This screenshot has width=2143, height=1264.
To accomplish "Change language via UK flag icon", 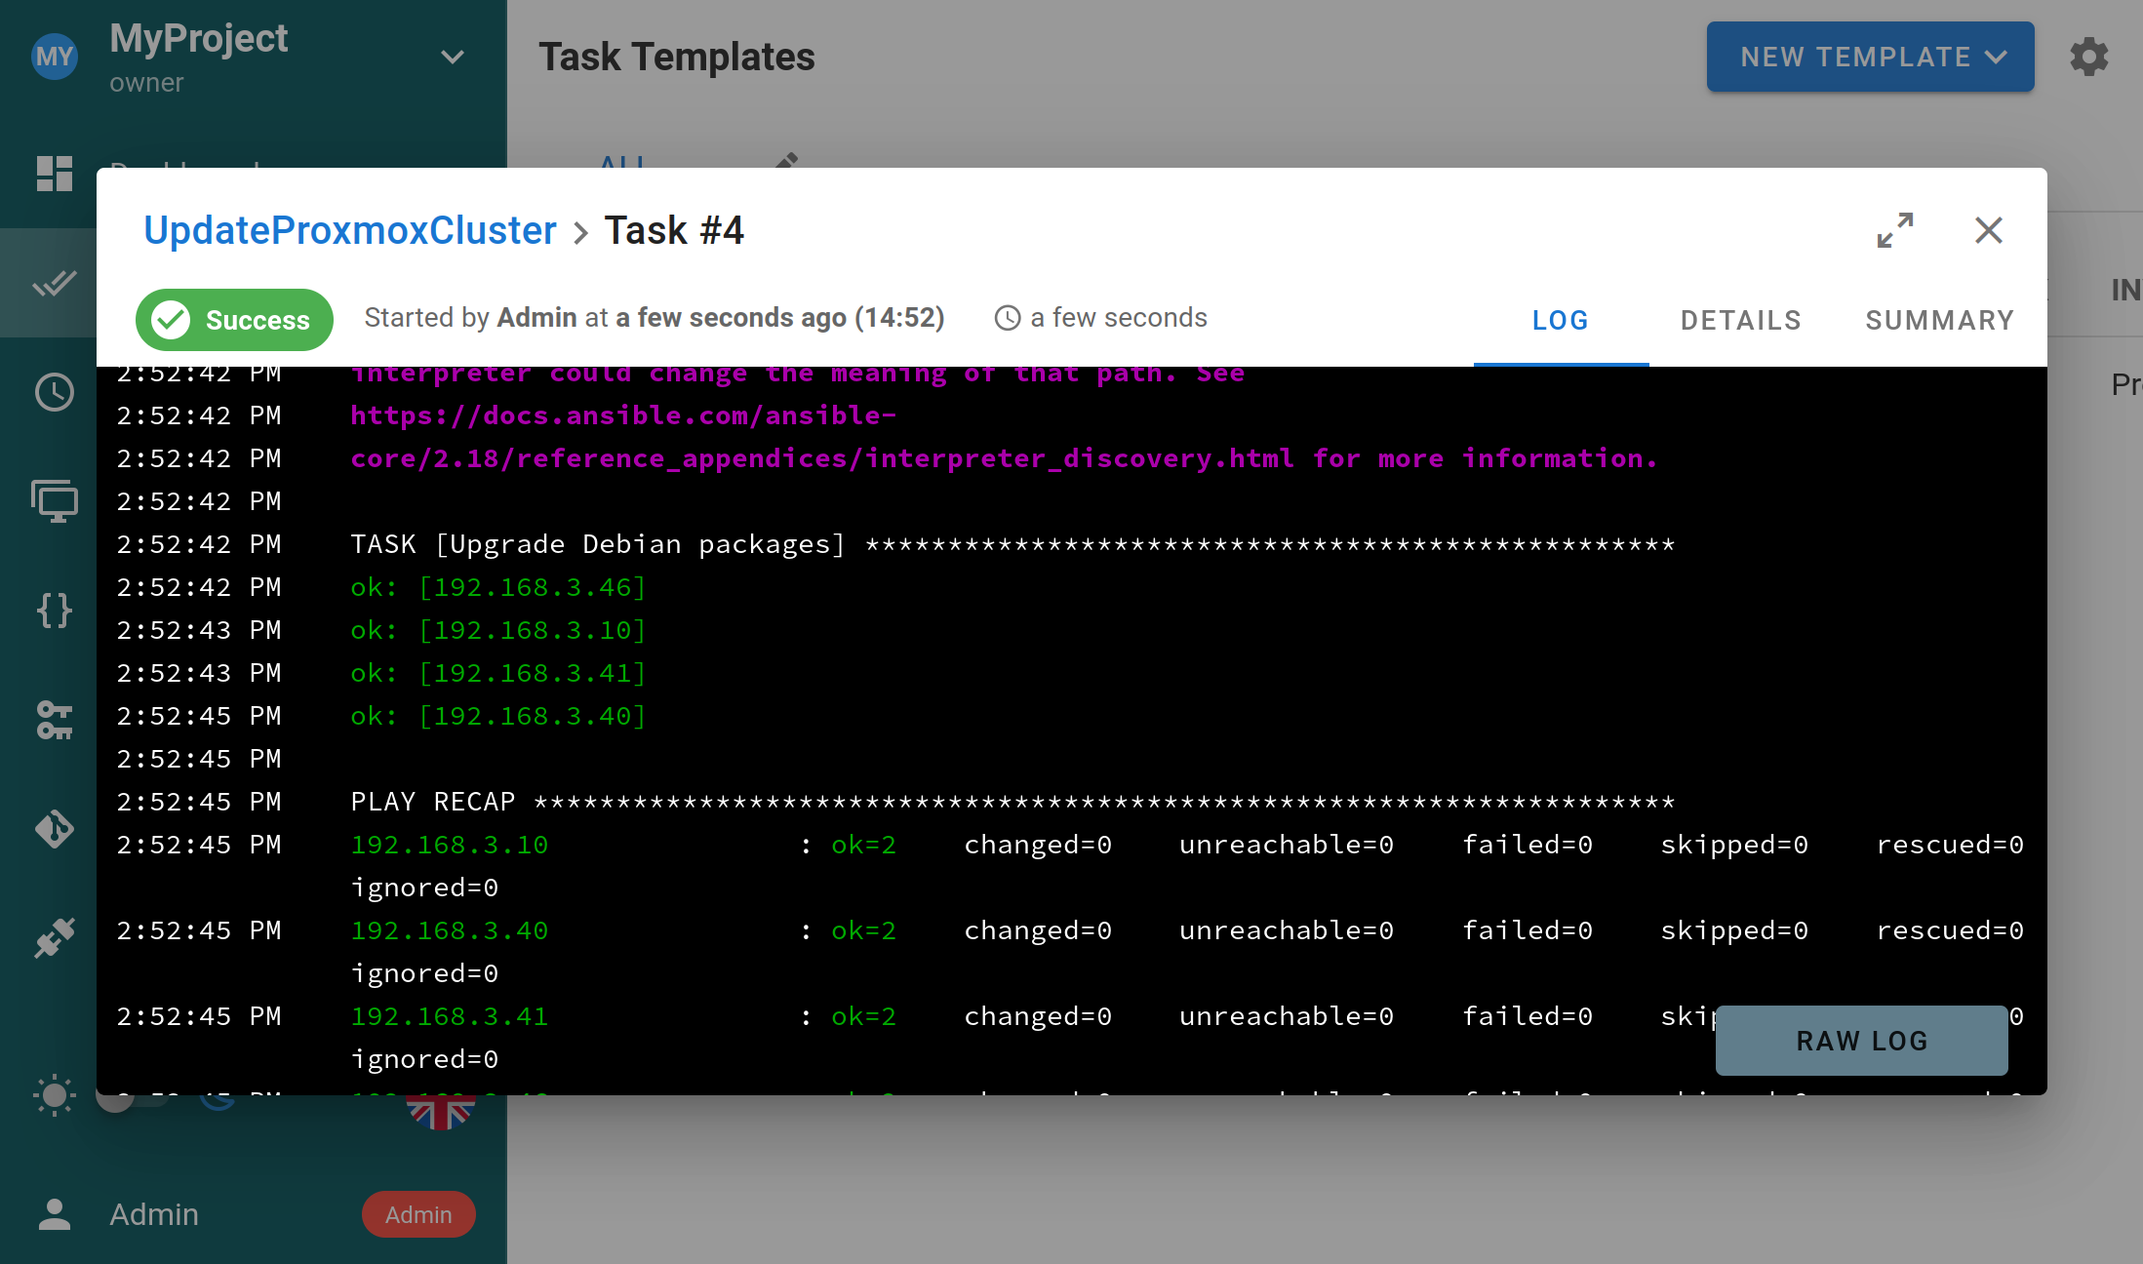I will 441,1109.
